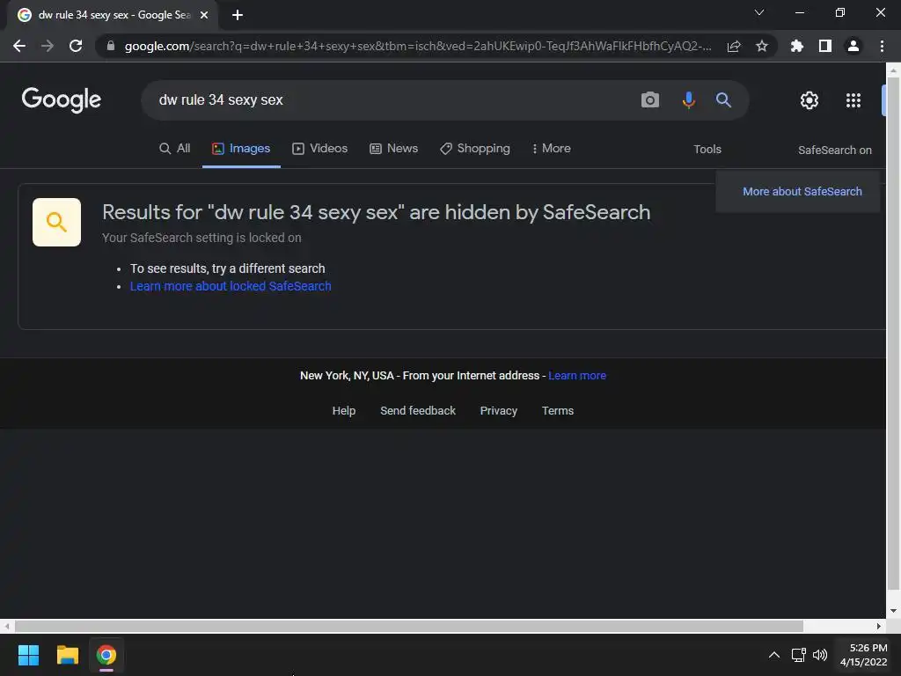
Task: Click the SafeSearch on indicator
Action: 834,150
